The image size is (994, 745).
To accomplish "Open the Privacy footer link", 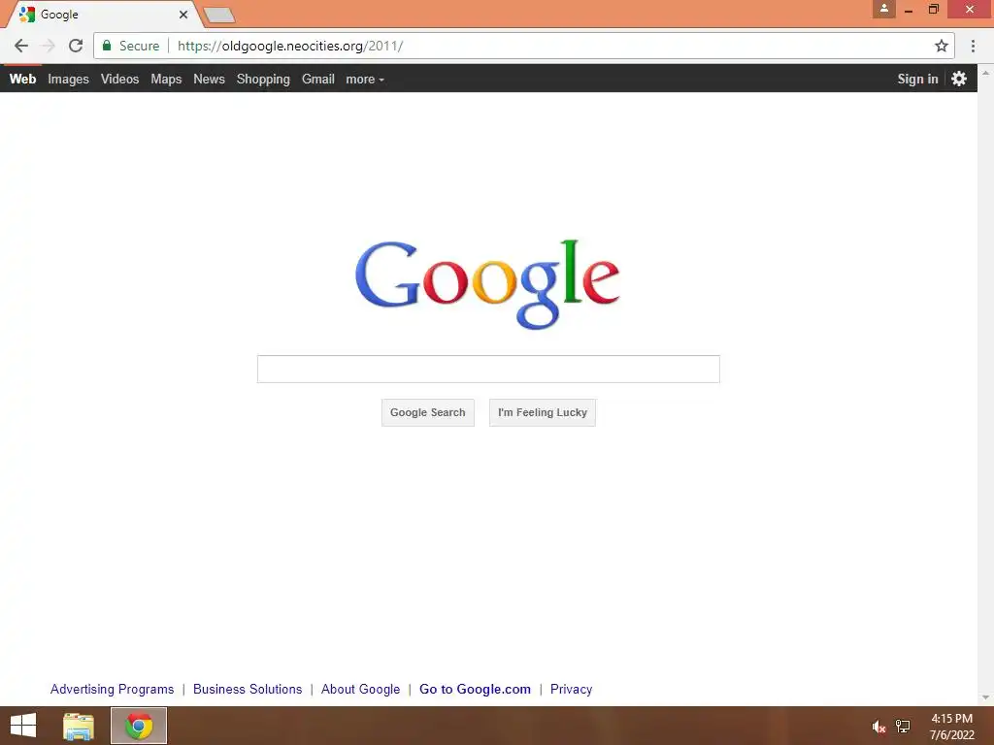I will coord(571,690).
